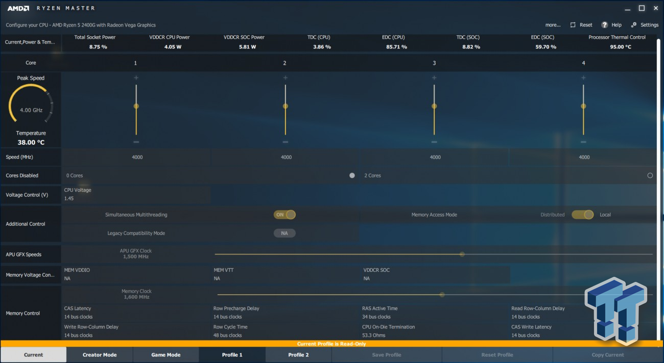
Task: Click the CAS Latency value field
Action: (79, 317)
